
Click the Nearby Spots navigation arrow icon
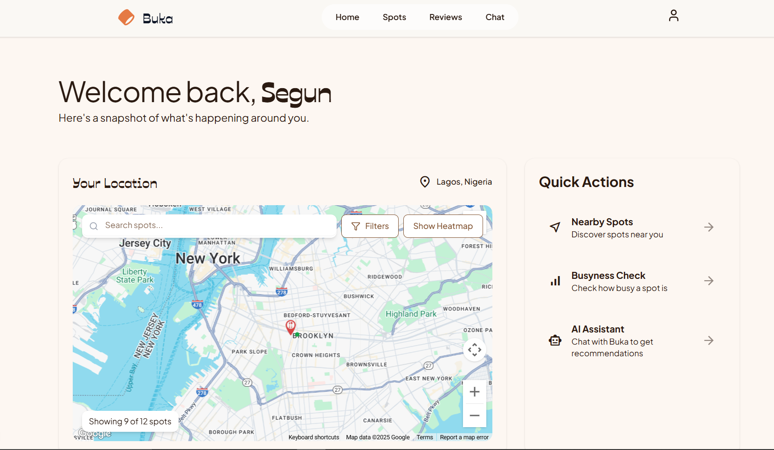click(x=555, y=227)
